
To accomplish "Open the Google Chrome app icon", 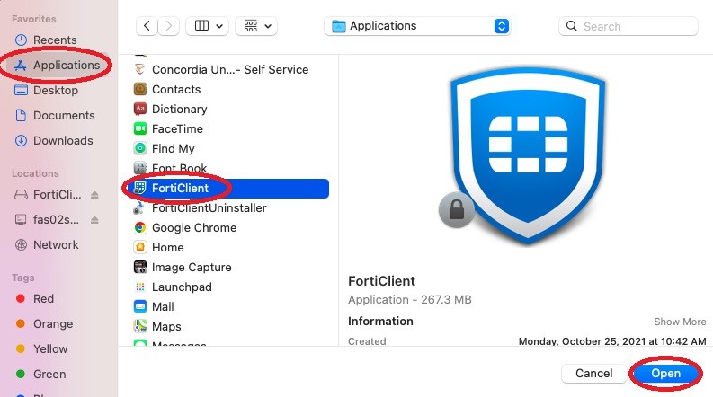I will pyautogui.click(x=140, y=227).
